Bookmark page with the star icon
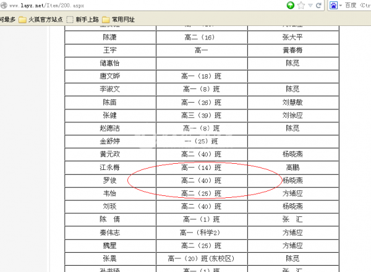Image resolution: width=371 pixels, height=272 pixels. tap(301, 5)
